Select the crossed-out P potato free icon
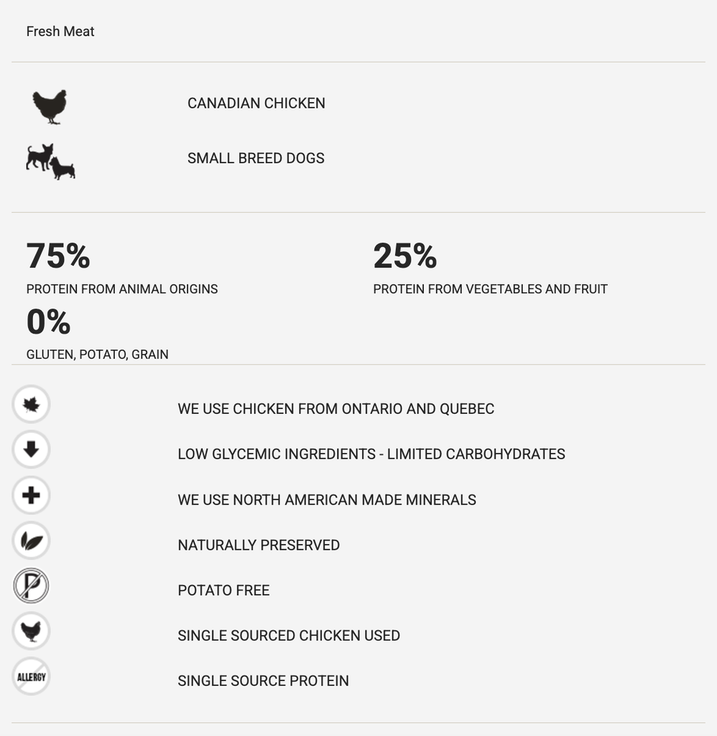 [31, 586]
